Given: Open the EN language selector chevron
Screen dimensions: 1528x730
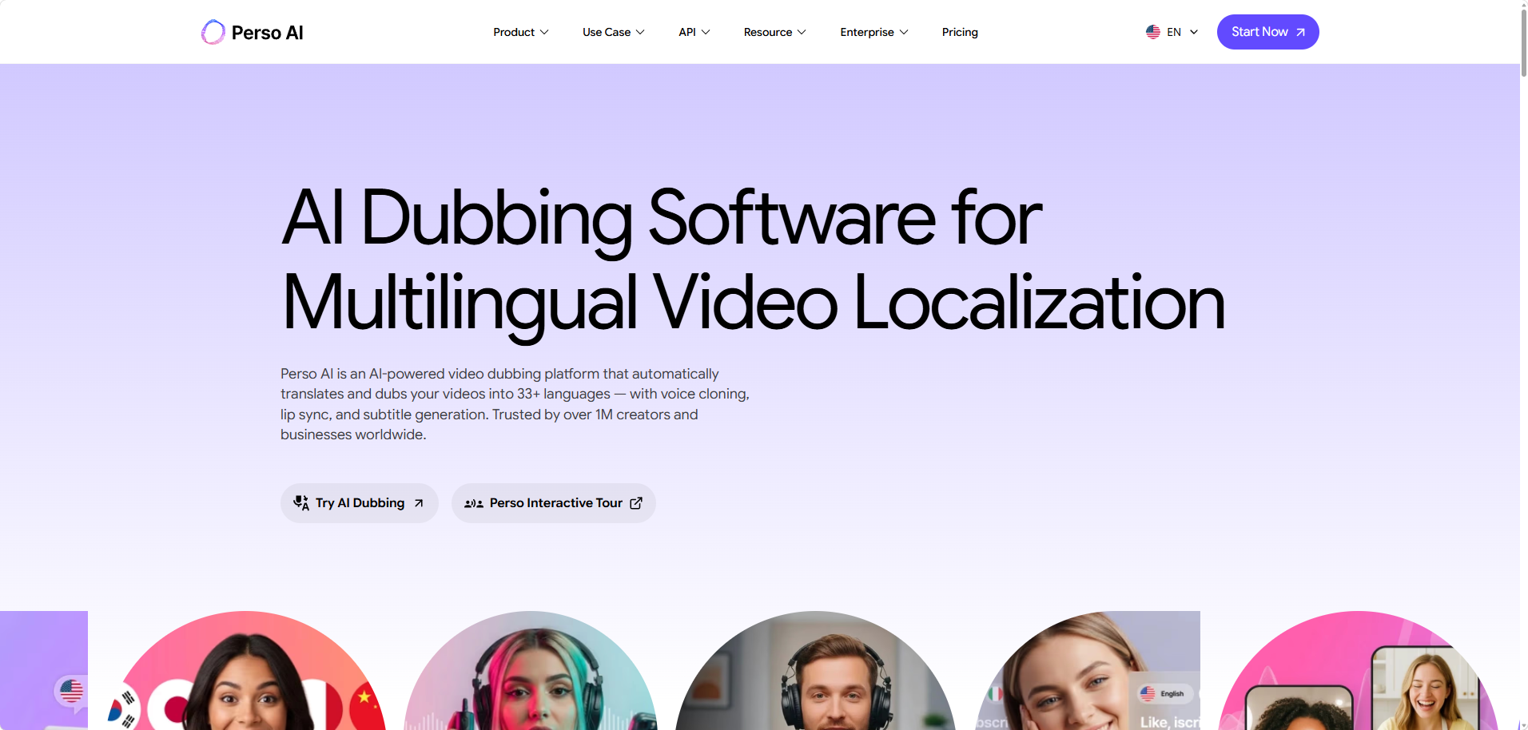Looking at the screenshot, I should 1194,33.
